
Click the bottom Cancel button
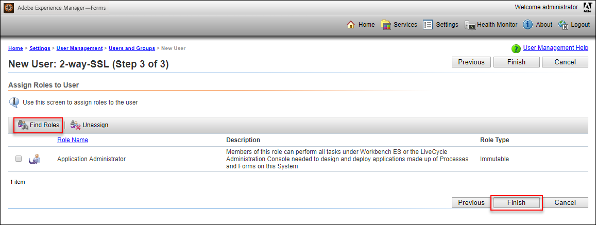pyautogui.click(x=565, y=202)
